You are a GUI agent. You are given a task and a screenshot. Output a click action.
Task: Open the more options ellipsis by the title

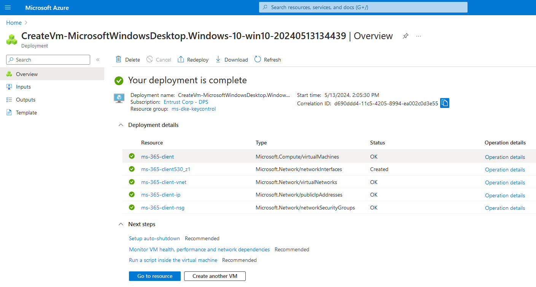click(x=419, y=36)
